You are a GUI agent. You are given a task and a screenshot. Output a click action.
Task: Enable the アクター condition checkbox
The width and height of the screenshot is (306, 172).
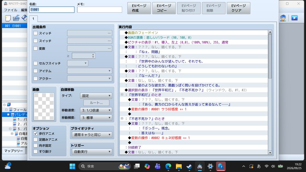click(x=35, y=78)
